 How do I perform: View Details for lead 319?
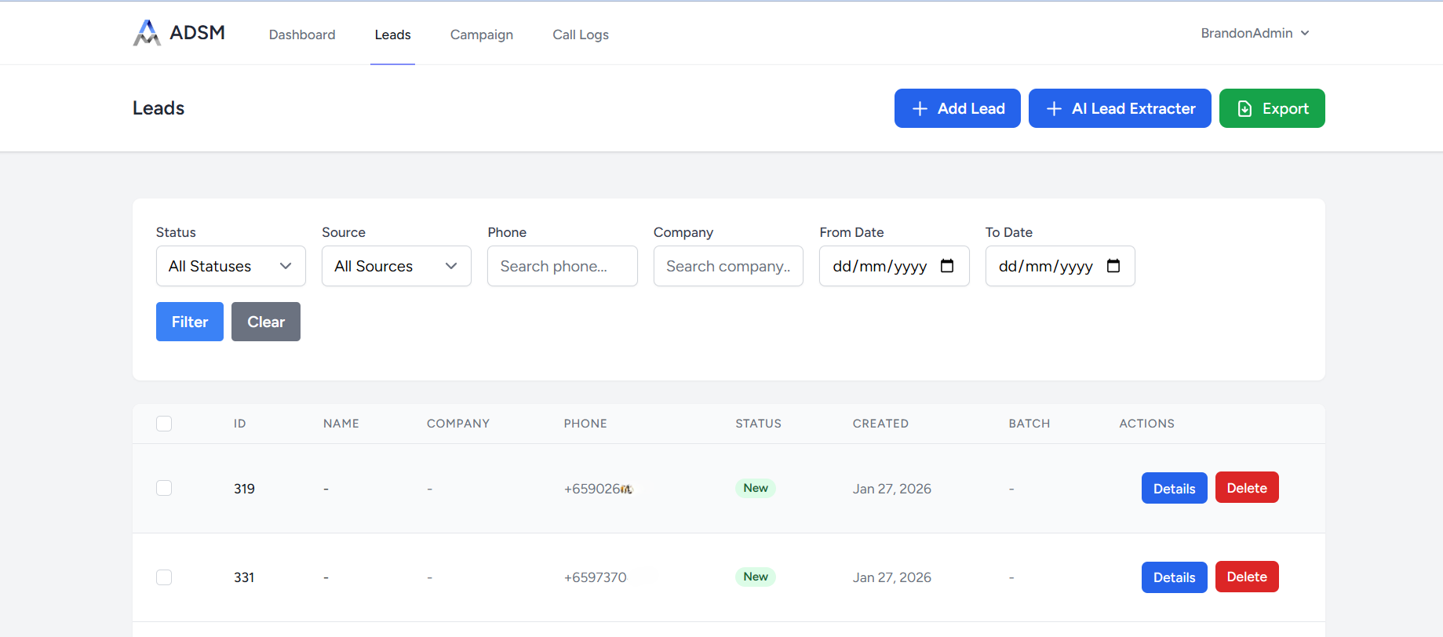click(x=1174, y=488)
